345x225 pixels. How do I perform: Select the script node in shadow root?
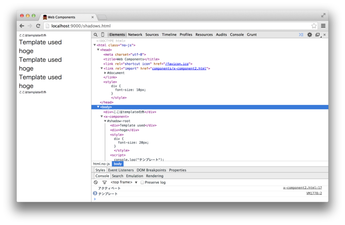(x=118, y=155)
